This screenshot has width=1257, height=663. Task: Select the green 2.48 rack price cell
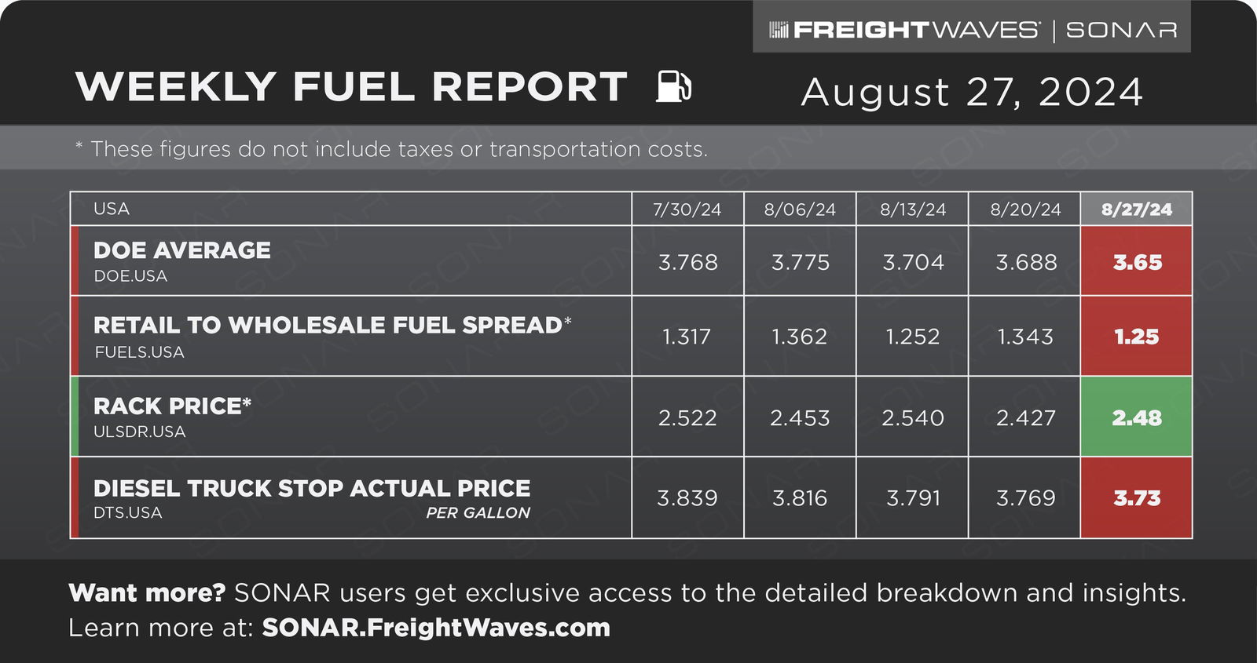[1136, 417]
